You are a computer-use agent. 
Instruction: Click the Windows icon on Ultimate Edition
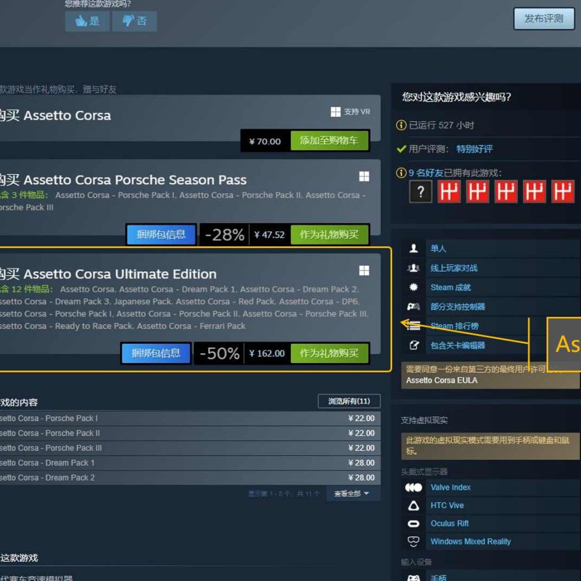[x=364, y=271]
